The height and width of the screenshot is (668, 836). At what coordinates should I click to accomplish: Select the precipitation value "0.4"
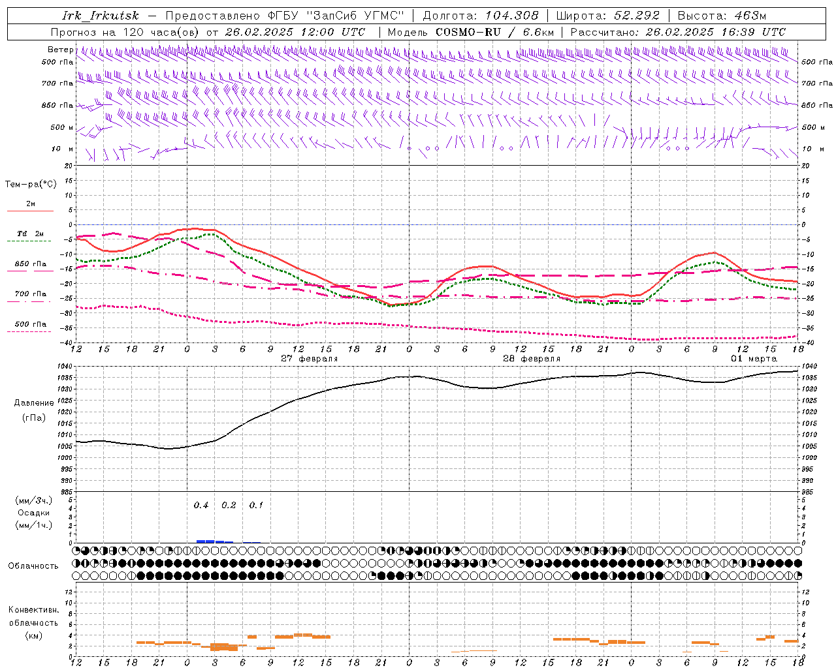tap(201, 505)
